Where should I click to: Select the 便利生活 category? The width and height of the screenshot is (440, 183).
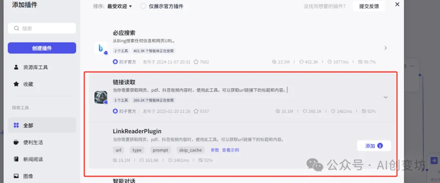(x=42, y=142)
